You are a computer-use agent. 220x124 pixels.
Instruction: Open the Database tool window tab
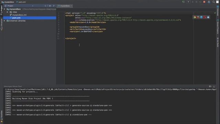click(x=218, y=11)
